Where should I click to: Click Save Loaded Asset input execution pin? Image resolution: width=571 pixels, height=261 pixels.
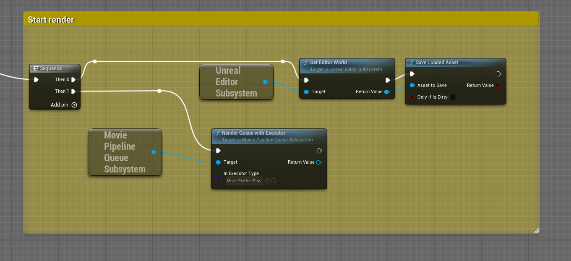point(412,74)
